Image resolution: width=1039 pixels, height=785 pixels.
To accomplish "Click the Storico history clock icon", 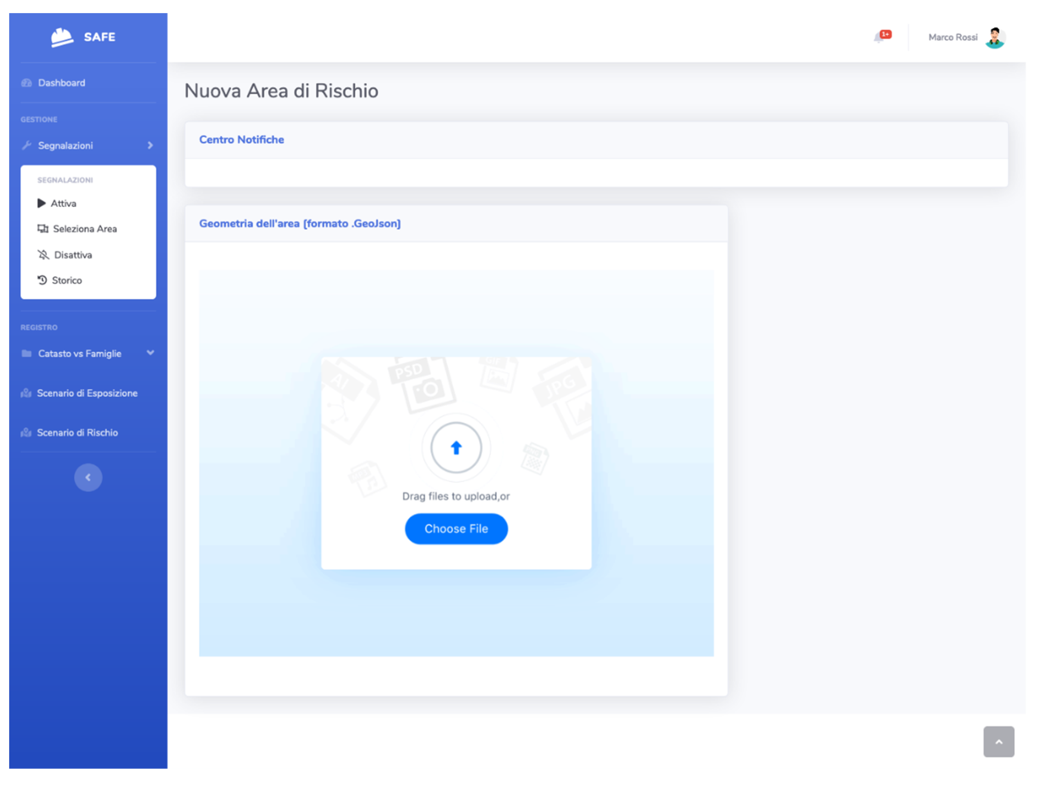I will point(42,281).
